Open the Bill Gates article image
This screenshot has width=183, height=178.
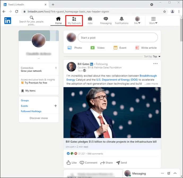112,113
